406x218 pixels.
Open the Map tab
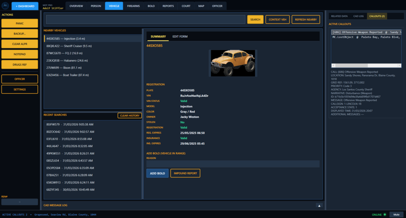point(201,6)
